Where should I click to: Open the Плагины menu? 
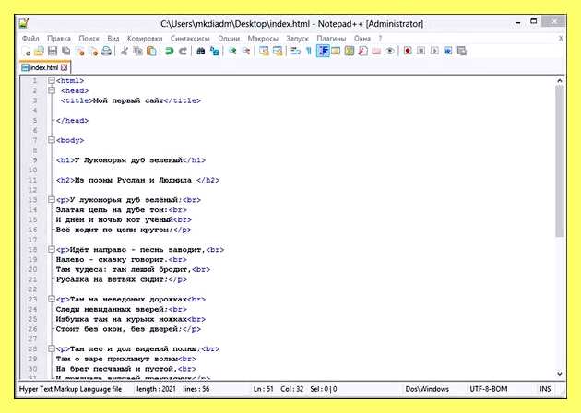pos(331,39)
